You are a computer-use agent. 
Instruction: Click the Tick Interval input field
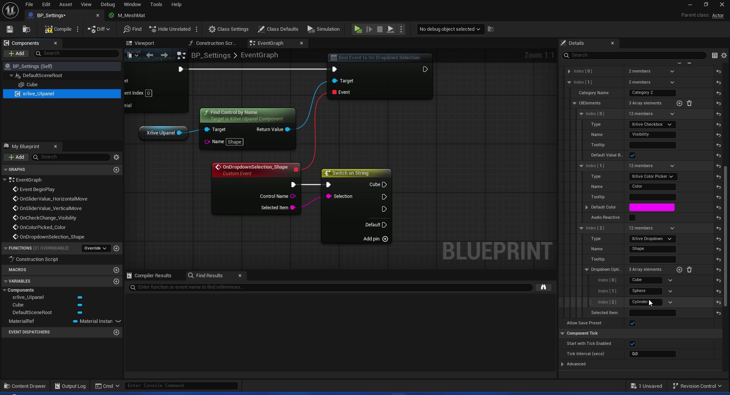(x=652, y=354)
